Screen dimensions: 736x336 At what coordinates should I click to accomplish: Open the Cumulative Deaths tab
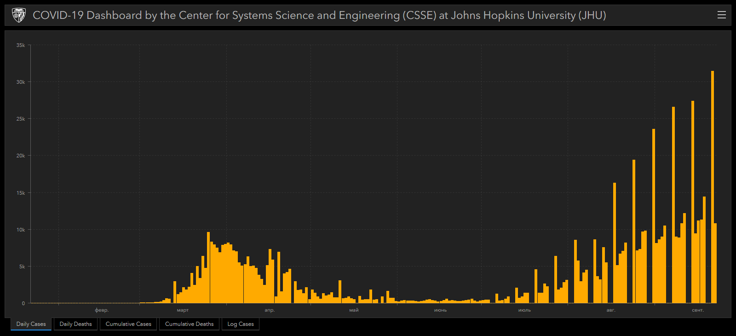[189, 324]
